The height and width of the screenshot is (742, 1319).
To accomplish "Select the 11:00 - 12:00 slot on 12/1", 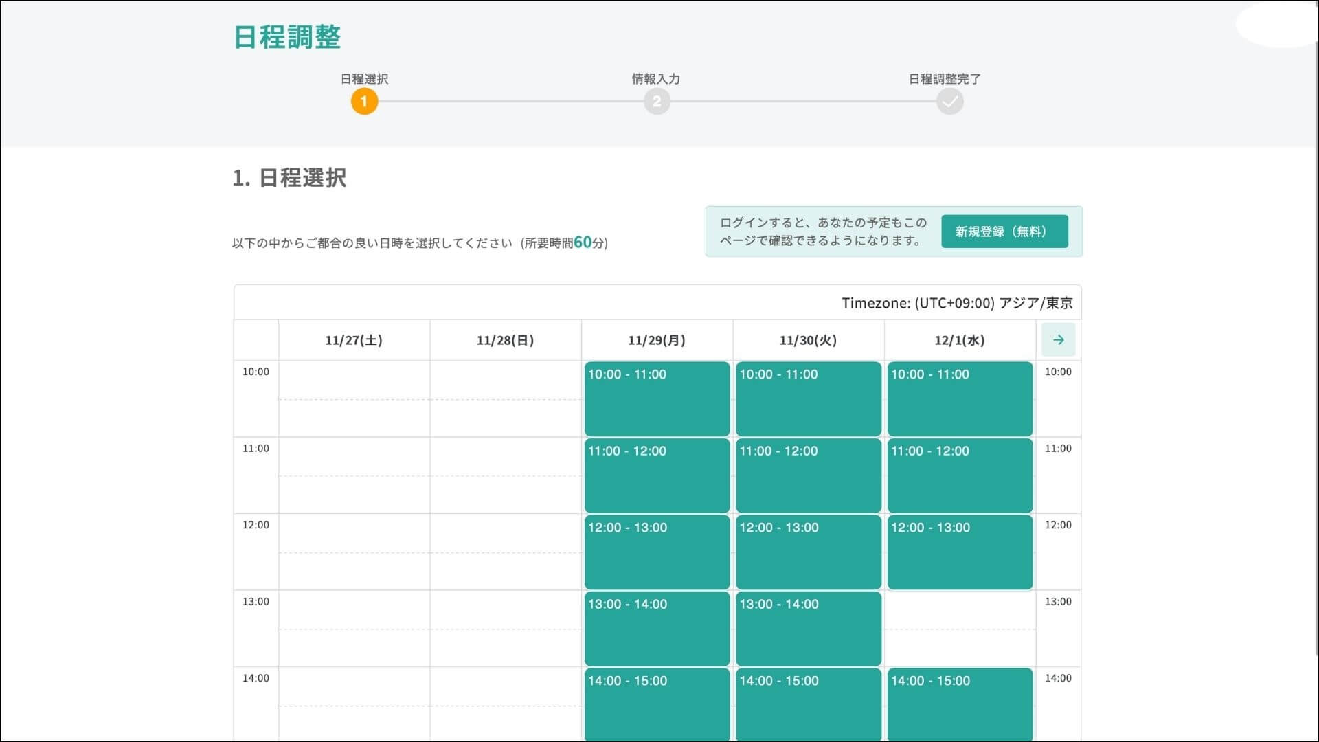I will pos(960,475).
